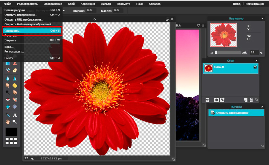Select the Red-eye reduction tool
Image resolution: width=269 pixels, height=165 pixels.
point(8,100)
